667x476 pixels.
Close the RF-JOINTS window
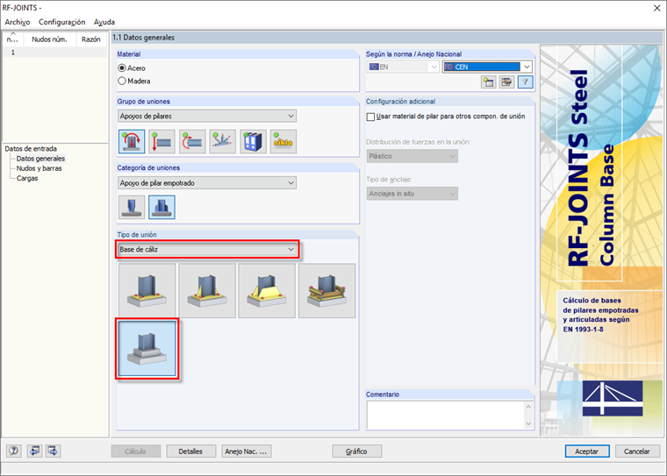(656, 8)
